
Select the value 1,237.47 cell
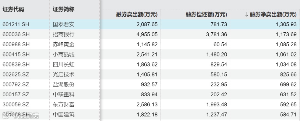coord(217,115)
